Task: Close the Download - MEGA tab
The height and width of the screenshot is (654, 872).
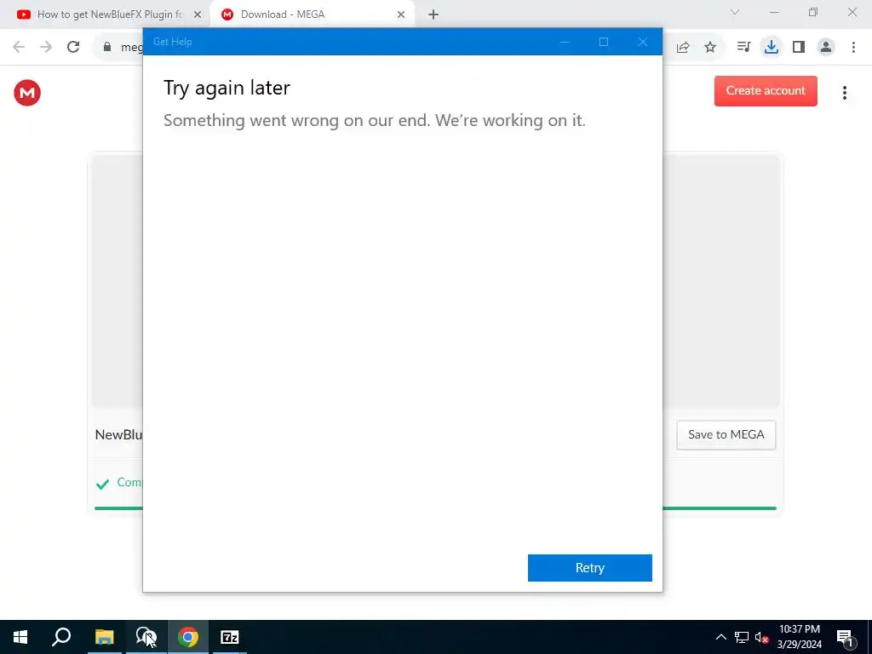Action: tap(400, 14)
